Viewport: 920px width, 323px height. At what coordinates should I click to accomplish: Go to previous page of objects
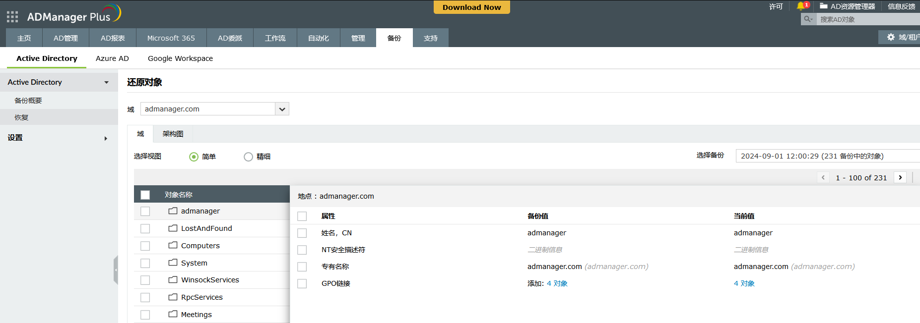(823, 177)
